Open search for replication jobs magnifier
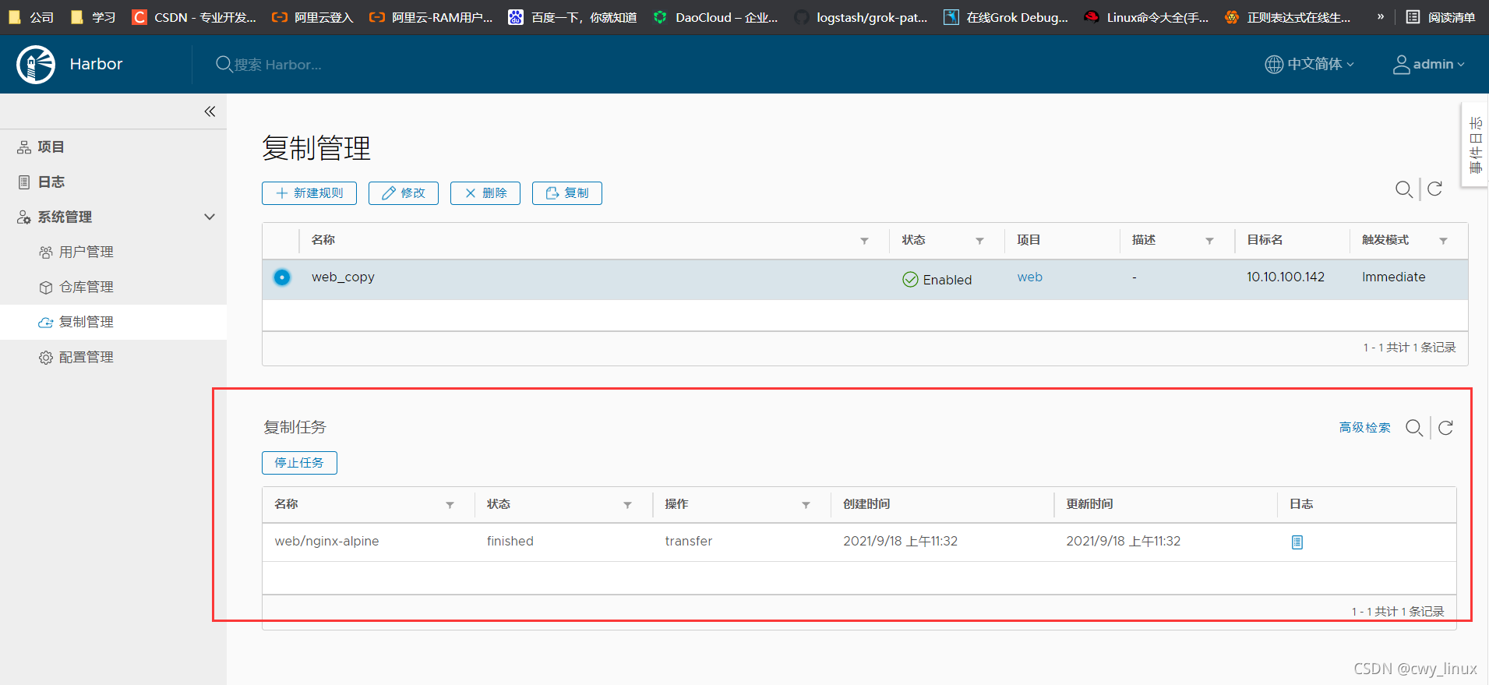This screenshot has height=685, width=1489. (x=1414, y=428)
